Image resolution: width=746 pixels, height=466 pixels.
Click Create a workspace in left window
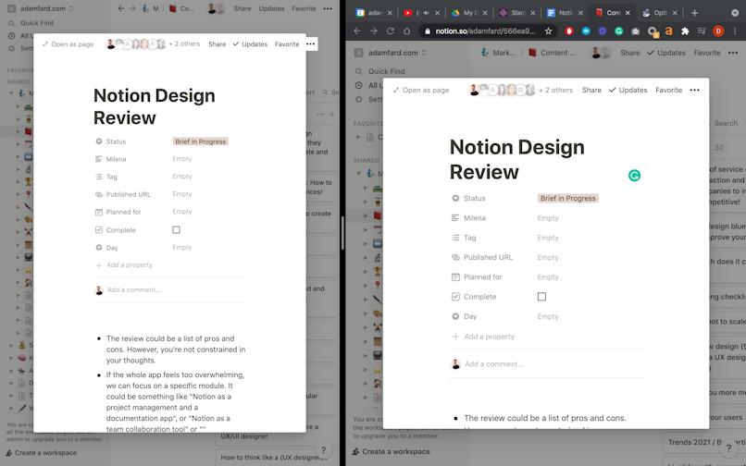click(42, 453)
